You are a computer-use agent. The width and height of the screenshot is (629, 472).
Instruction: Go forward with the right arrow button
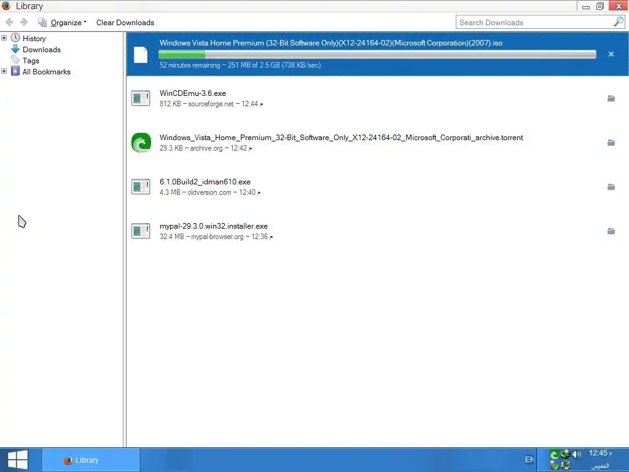click(24, 23)
